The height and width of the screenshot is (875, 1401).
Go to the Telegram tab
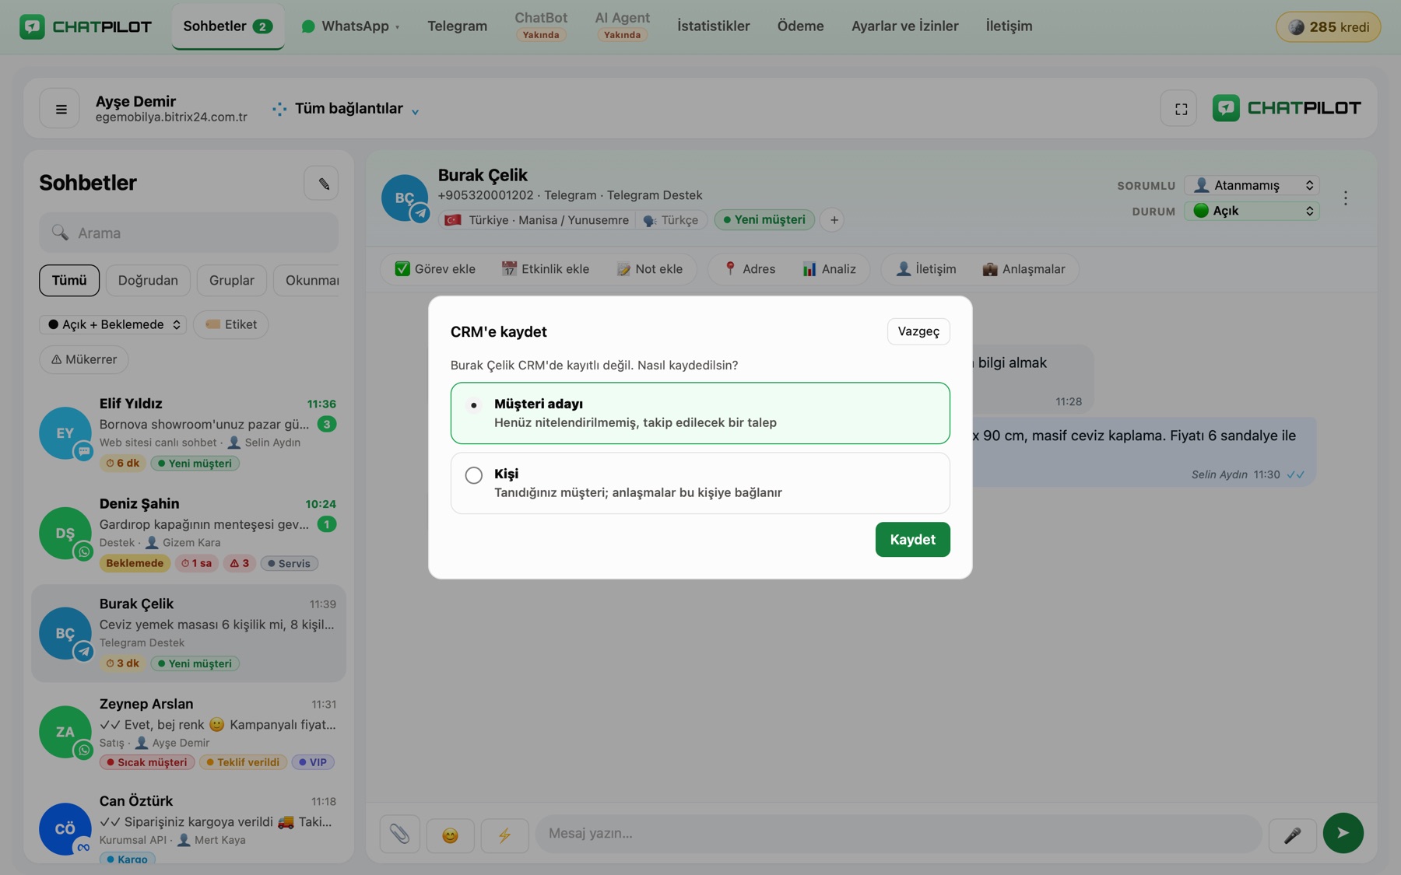(457, 26)
